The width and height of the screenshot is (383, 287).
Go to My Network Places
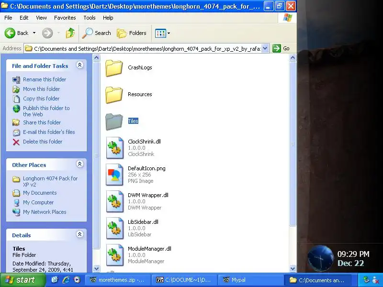click(x=45, y=212)
